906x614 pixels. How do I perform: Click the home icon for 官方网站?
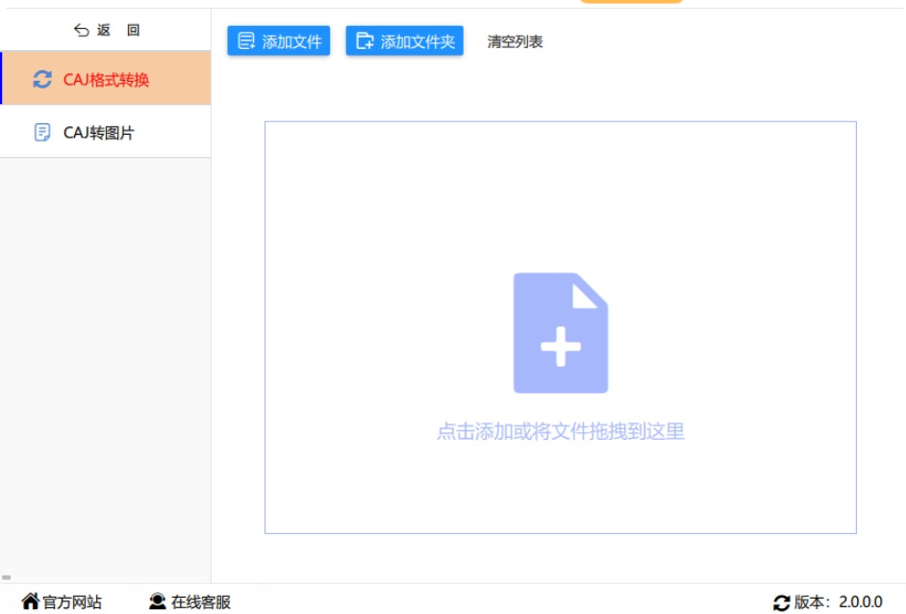tap(30, 601)
